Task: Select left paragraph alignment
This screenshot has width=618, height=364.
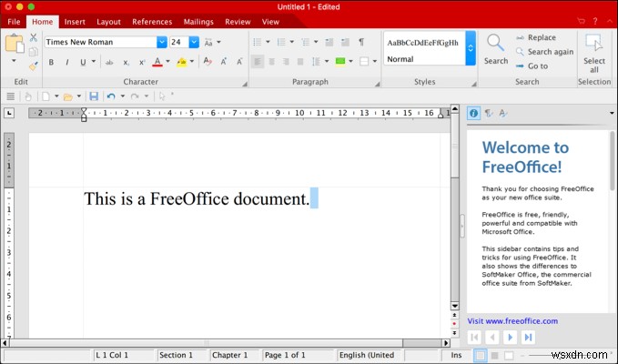Action: (x=258, y=62)
